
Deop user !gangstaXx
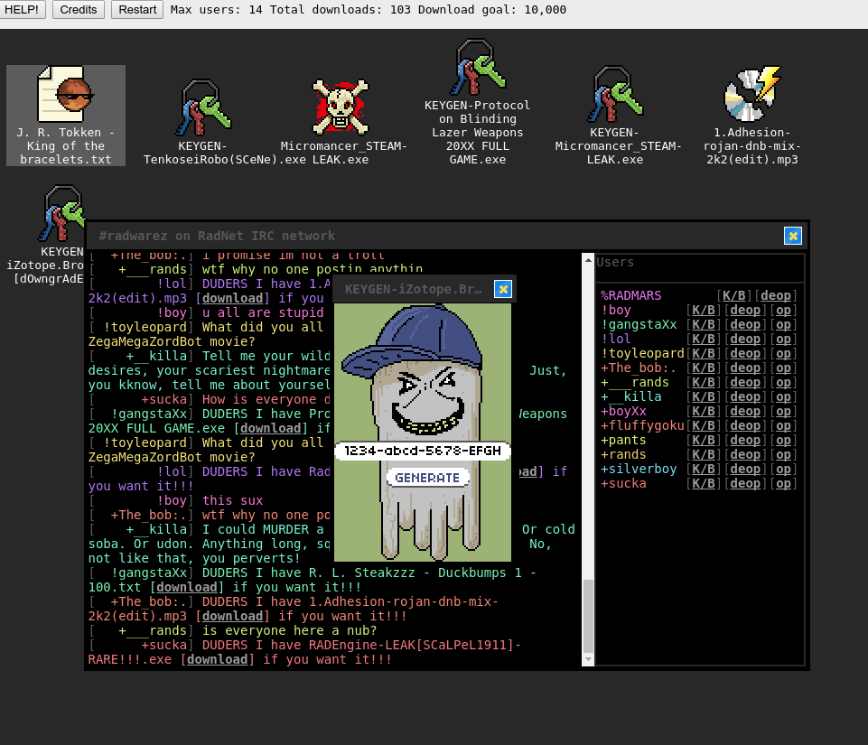click(x=745, y=324)
